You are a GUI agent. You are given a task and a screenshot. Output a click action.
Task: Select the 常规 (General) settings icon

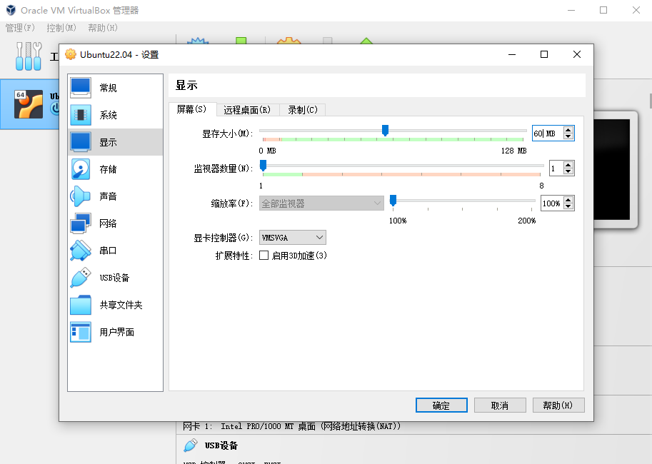[x=81, y=88]
